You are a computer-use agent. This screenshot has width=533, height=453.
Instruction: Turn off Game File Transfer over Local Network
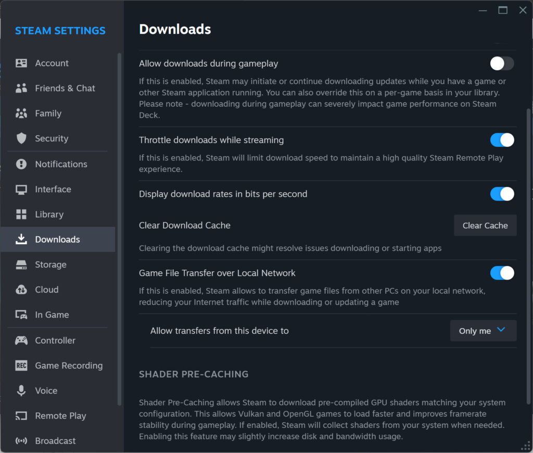tap(501, 273)
